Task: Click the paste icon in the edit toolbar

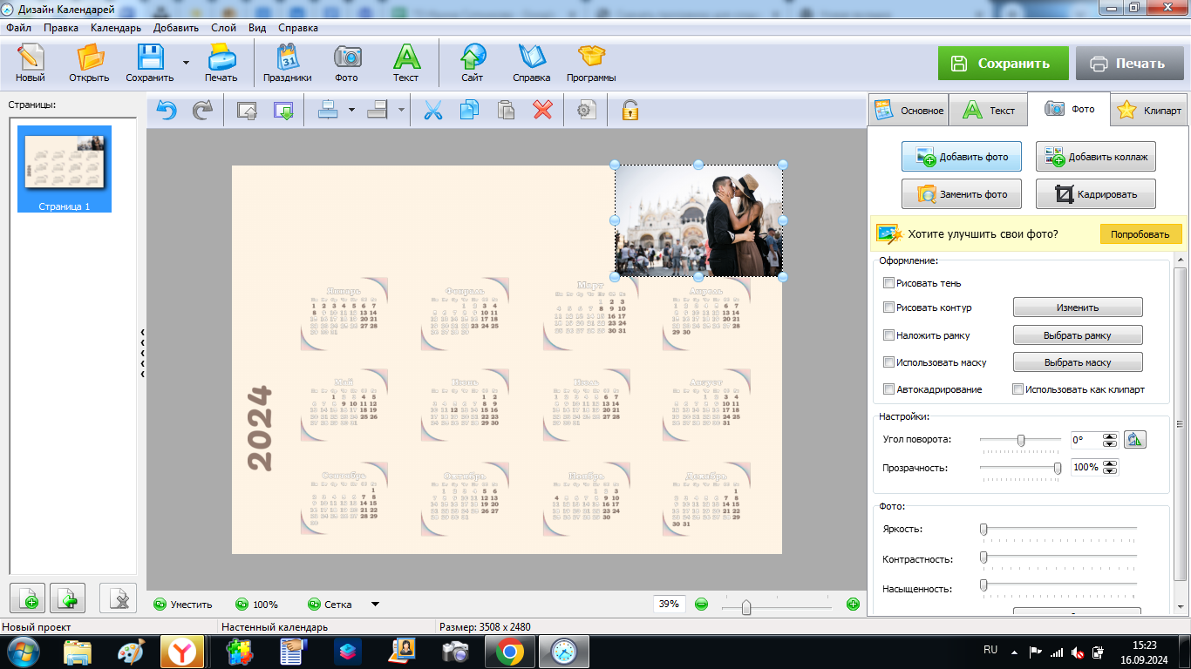Action: click(507, 111)
